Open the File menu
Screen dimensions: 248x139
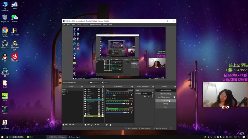pos(64,24)
